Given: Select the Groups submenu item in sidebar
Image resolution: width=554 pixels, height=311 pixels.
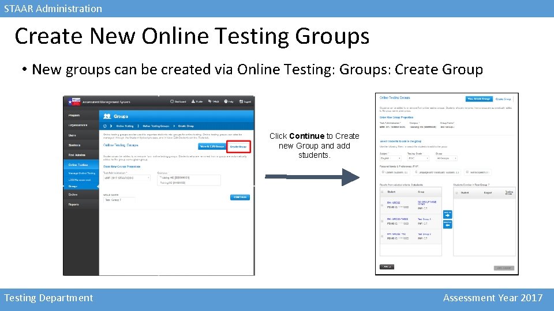Looking at the screenshot, I should pyautogui.click(x=73, y=186).
